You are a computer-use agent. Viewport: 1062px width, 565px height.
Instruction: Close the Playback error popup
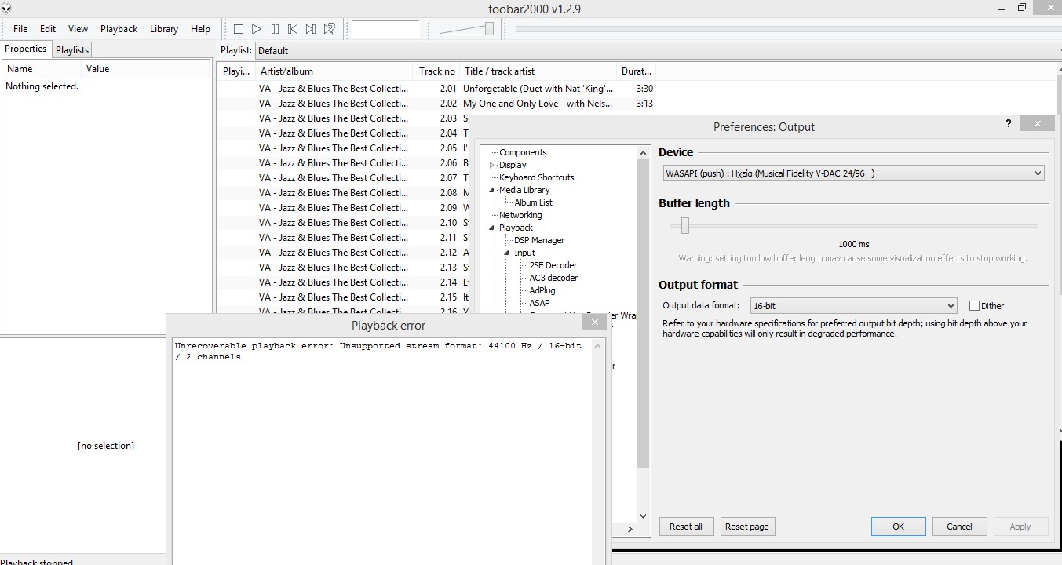tap(595, 322)
